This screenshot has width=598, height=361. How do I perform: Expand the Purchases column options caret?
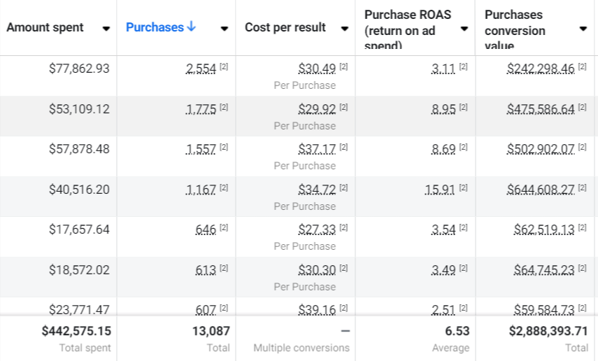pyautogui.click(x=224, y=29)
